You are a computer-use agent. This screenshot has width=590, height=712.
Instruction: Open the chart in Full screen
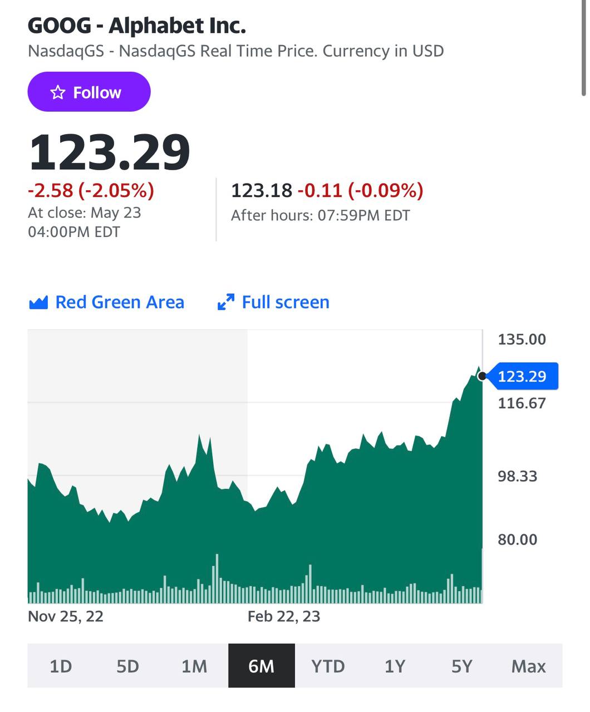[273, 302]
